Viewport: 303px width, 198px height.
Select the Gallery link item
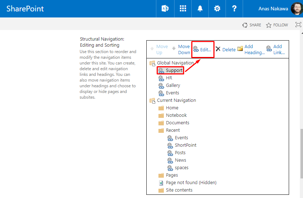click(x=173, y=85)
